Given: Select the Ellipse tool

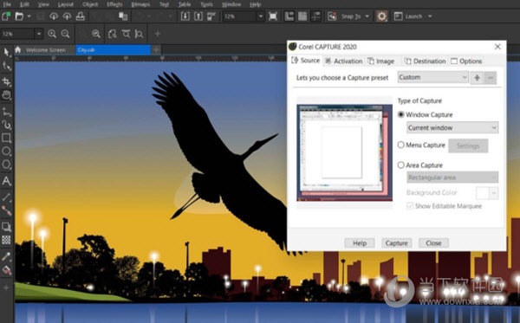Looking at the screenshot, I should [6, 152].
